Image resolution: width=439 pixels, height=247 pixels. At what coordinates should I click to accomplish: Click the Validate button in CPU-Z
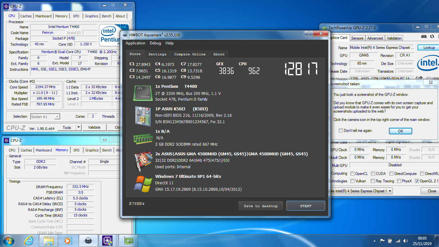tap(94, 127)
